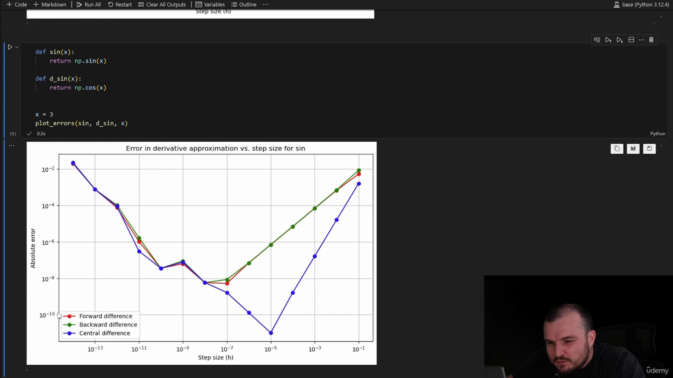Open output actions ellipsis menu

click(x=12, y=146)
